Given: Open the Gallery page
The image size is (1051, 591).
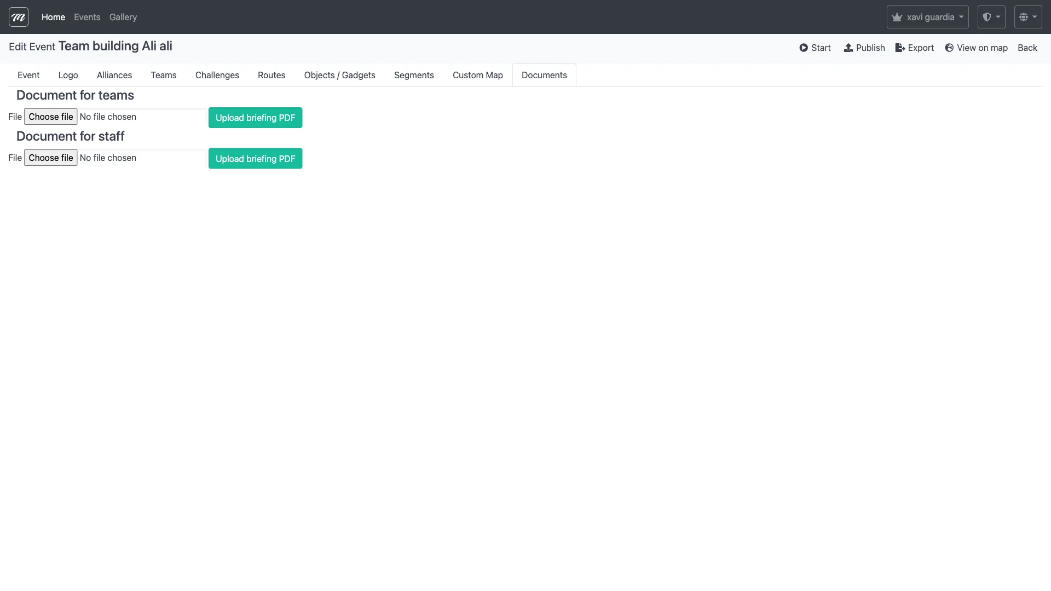Looking at the screenshot, I should [123, 17].
